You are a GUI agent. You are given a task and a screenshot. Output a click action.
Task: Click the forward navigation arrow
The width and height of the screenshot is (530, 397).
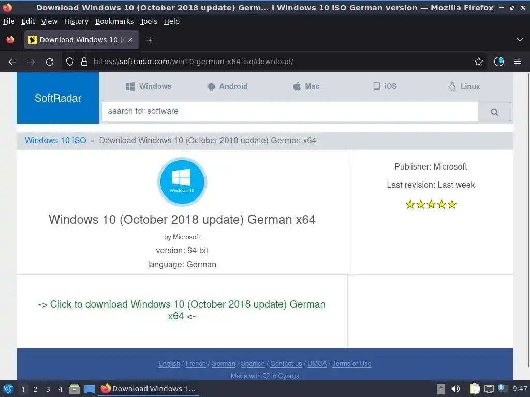coord(31,62)
